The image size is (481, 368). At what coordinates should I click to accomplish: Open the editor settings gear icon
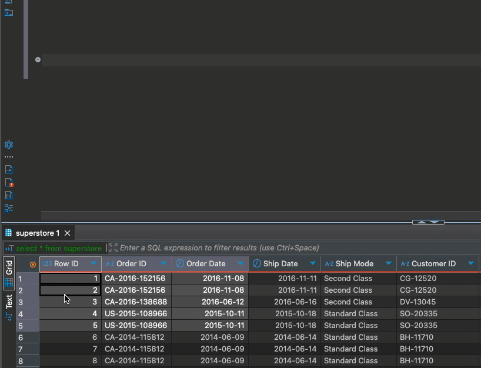tap(9, 145)
